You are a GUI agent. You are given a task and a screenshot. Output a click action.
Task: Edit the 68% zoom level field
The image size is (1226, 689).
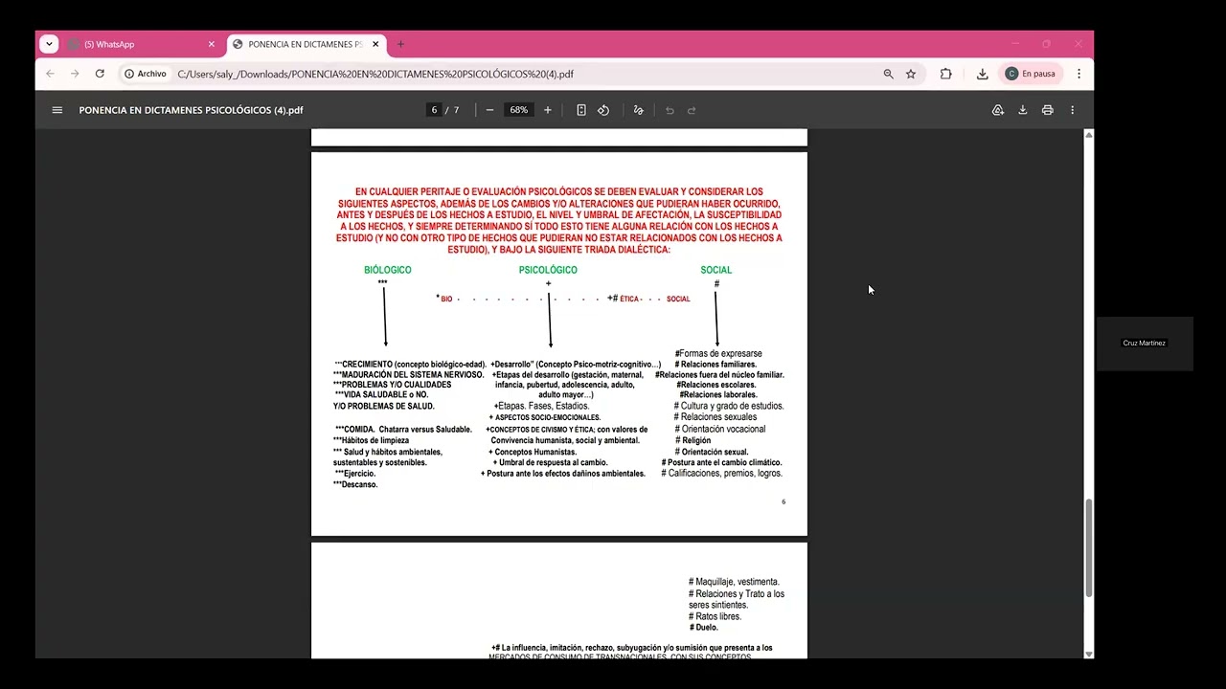(519, 110)
